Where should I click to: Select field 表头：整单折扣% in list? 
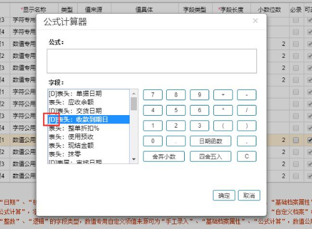click(x=89, y=128)
